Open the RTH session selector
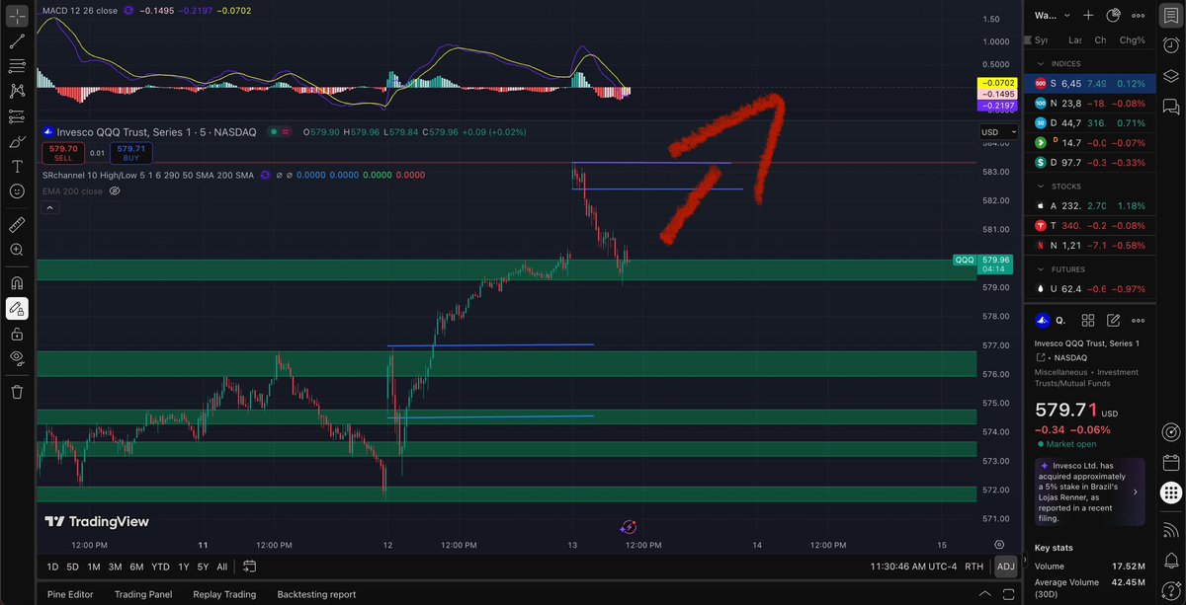Viewport: 1186px width, 605px height. pyautogui.click(x=974, y=567)
